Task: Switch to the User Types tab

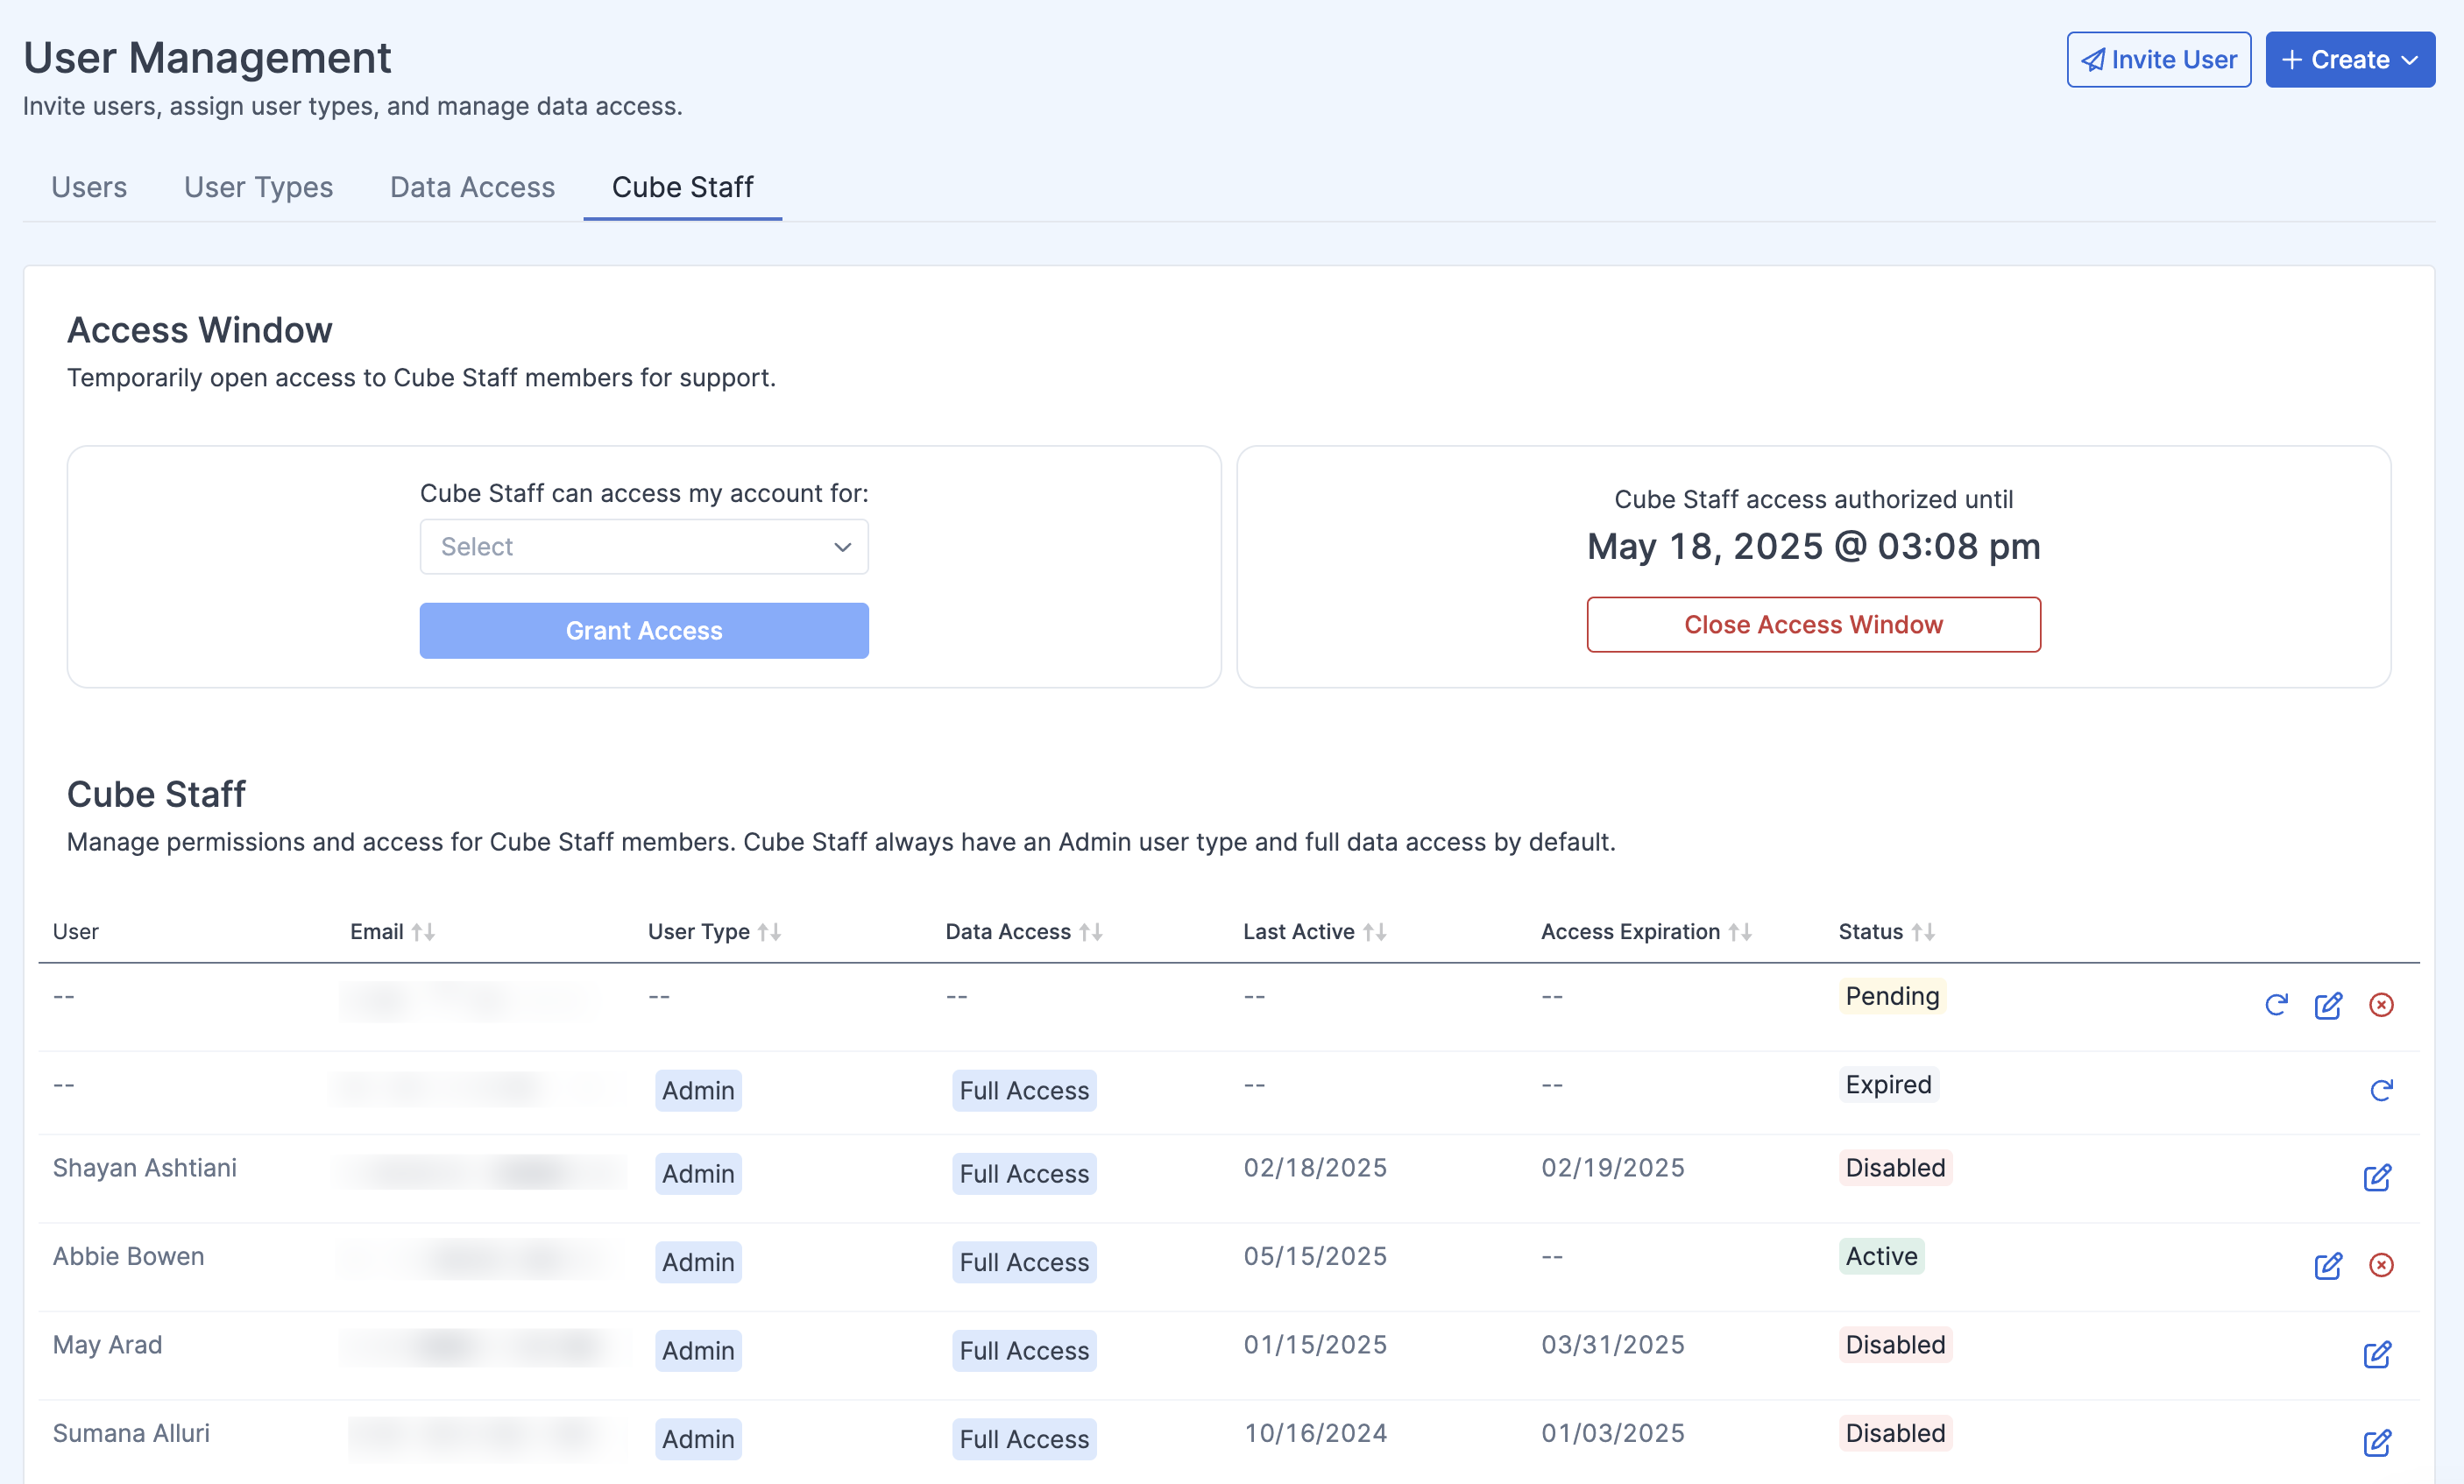Action: (258, 187)
